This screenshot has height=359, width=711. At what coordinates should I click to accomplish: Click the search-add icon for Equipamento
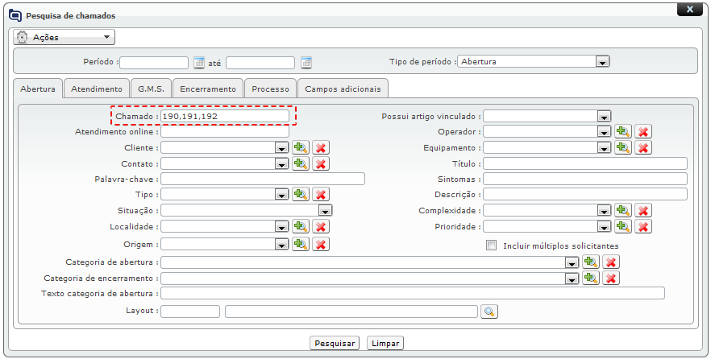tap(623, 147)
